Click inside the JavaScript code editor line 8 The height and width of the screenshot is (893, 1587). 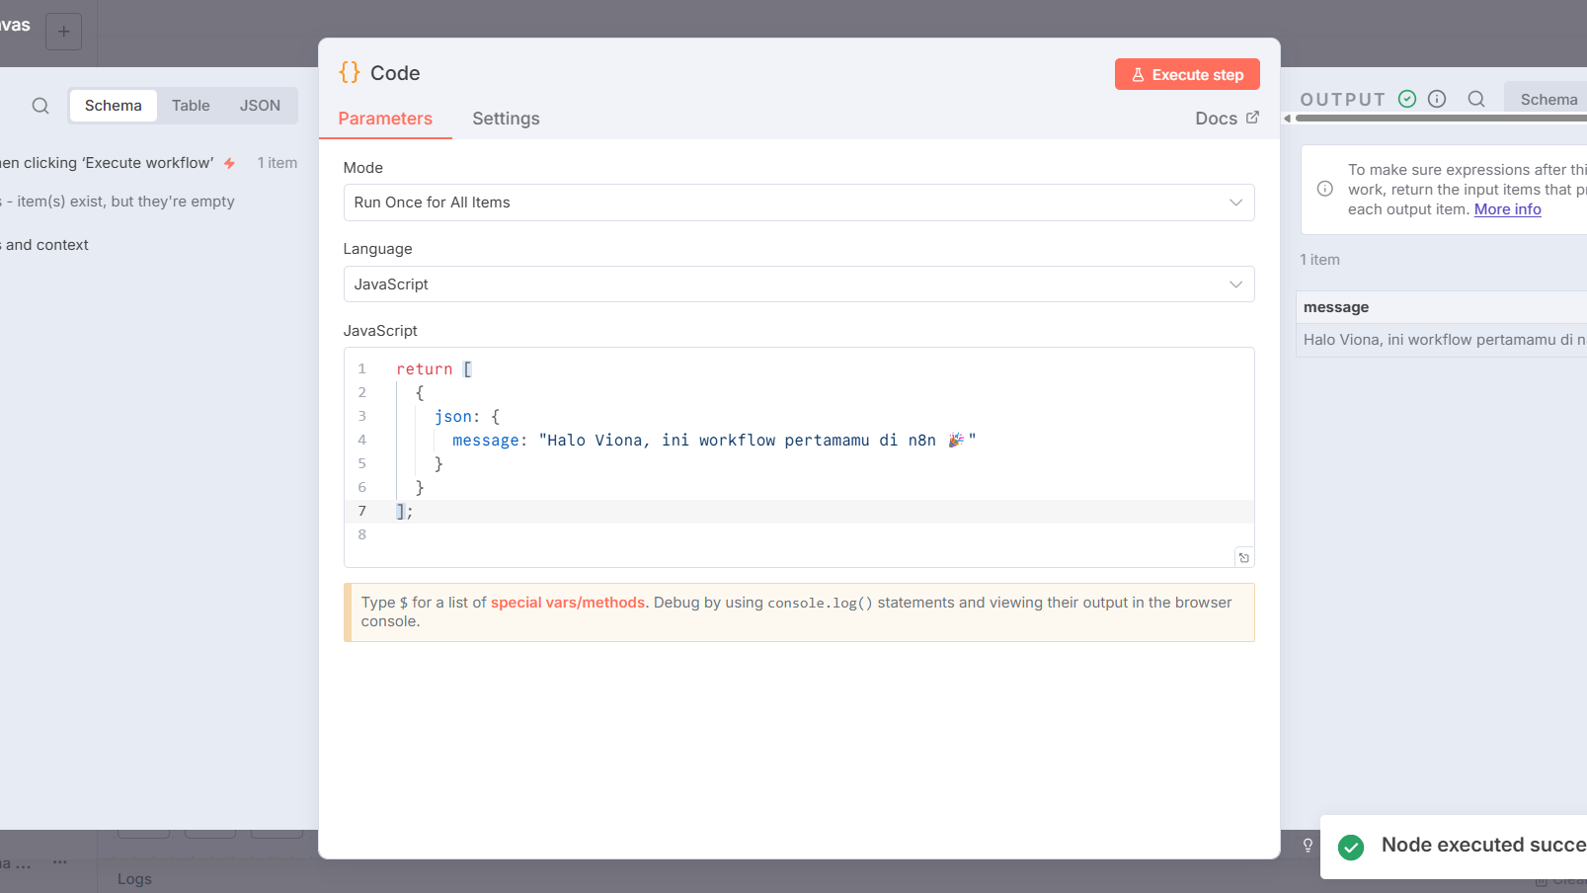point(790,534)
